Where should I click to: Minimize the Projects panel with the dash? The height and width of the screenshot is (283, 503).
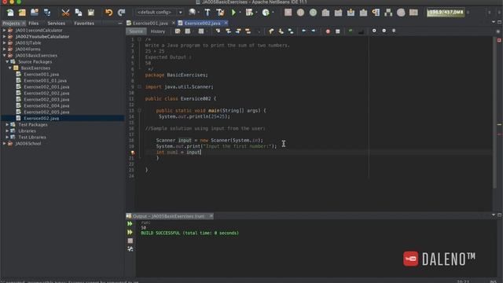click(x=120, y=24)
